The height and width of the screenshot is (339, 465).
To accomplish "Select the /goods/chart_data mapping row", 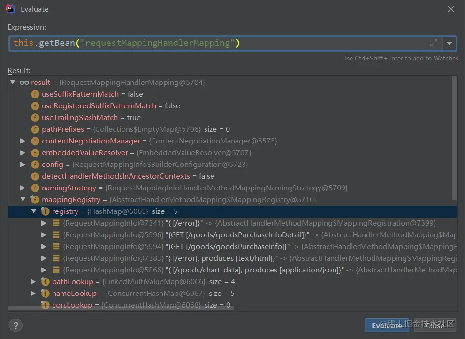I will [233, 270].
